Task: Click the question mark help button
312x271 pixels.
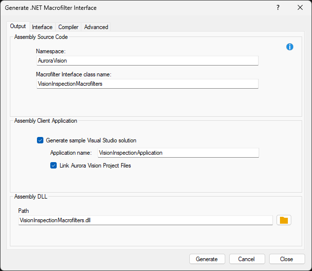Action: (x=278, y=8)
